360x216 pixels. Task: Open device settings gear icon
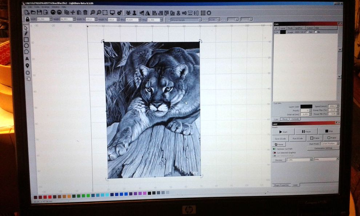point(119,13)
